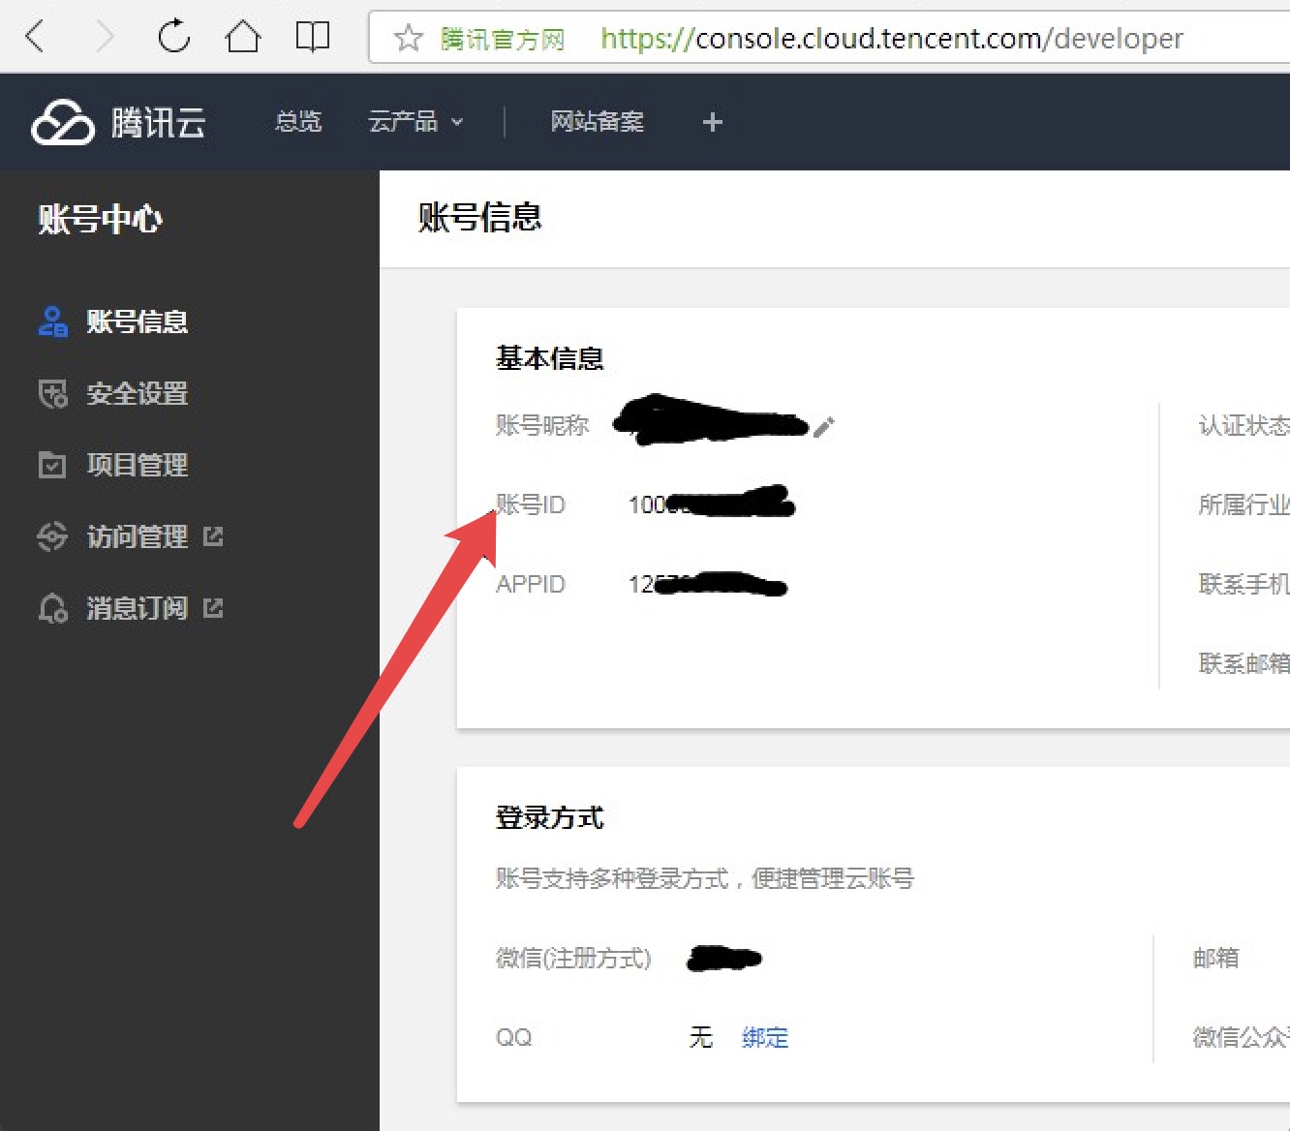Click the 基本信息 section heading

pos(549,358)
